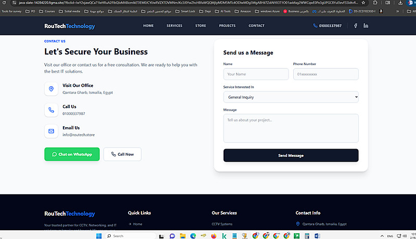Click the envelope icon beside Email Us

(51, 131)
